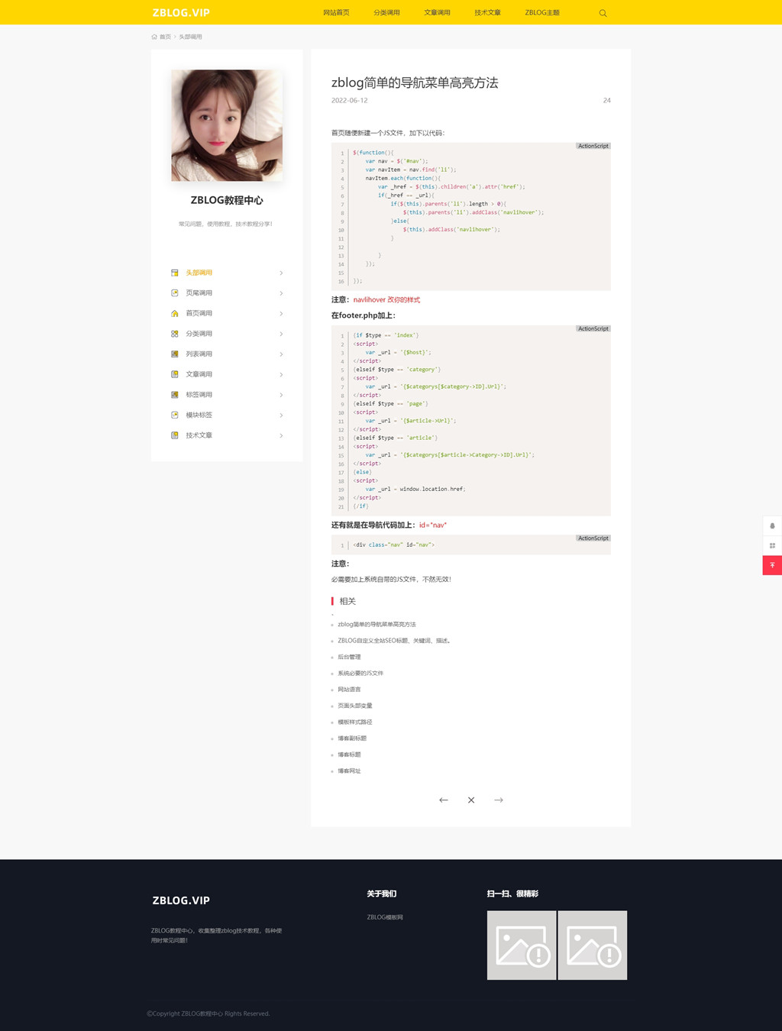
Task: Expand the 分类调用 chevron arrow
Action: pyautogui.click(x=281, y=334)
